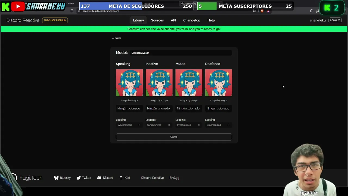Choose a file for the Muted image

(x=189, y=108)
